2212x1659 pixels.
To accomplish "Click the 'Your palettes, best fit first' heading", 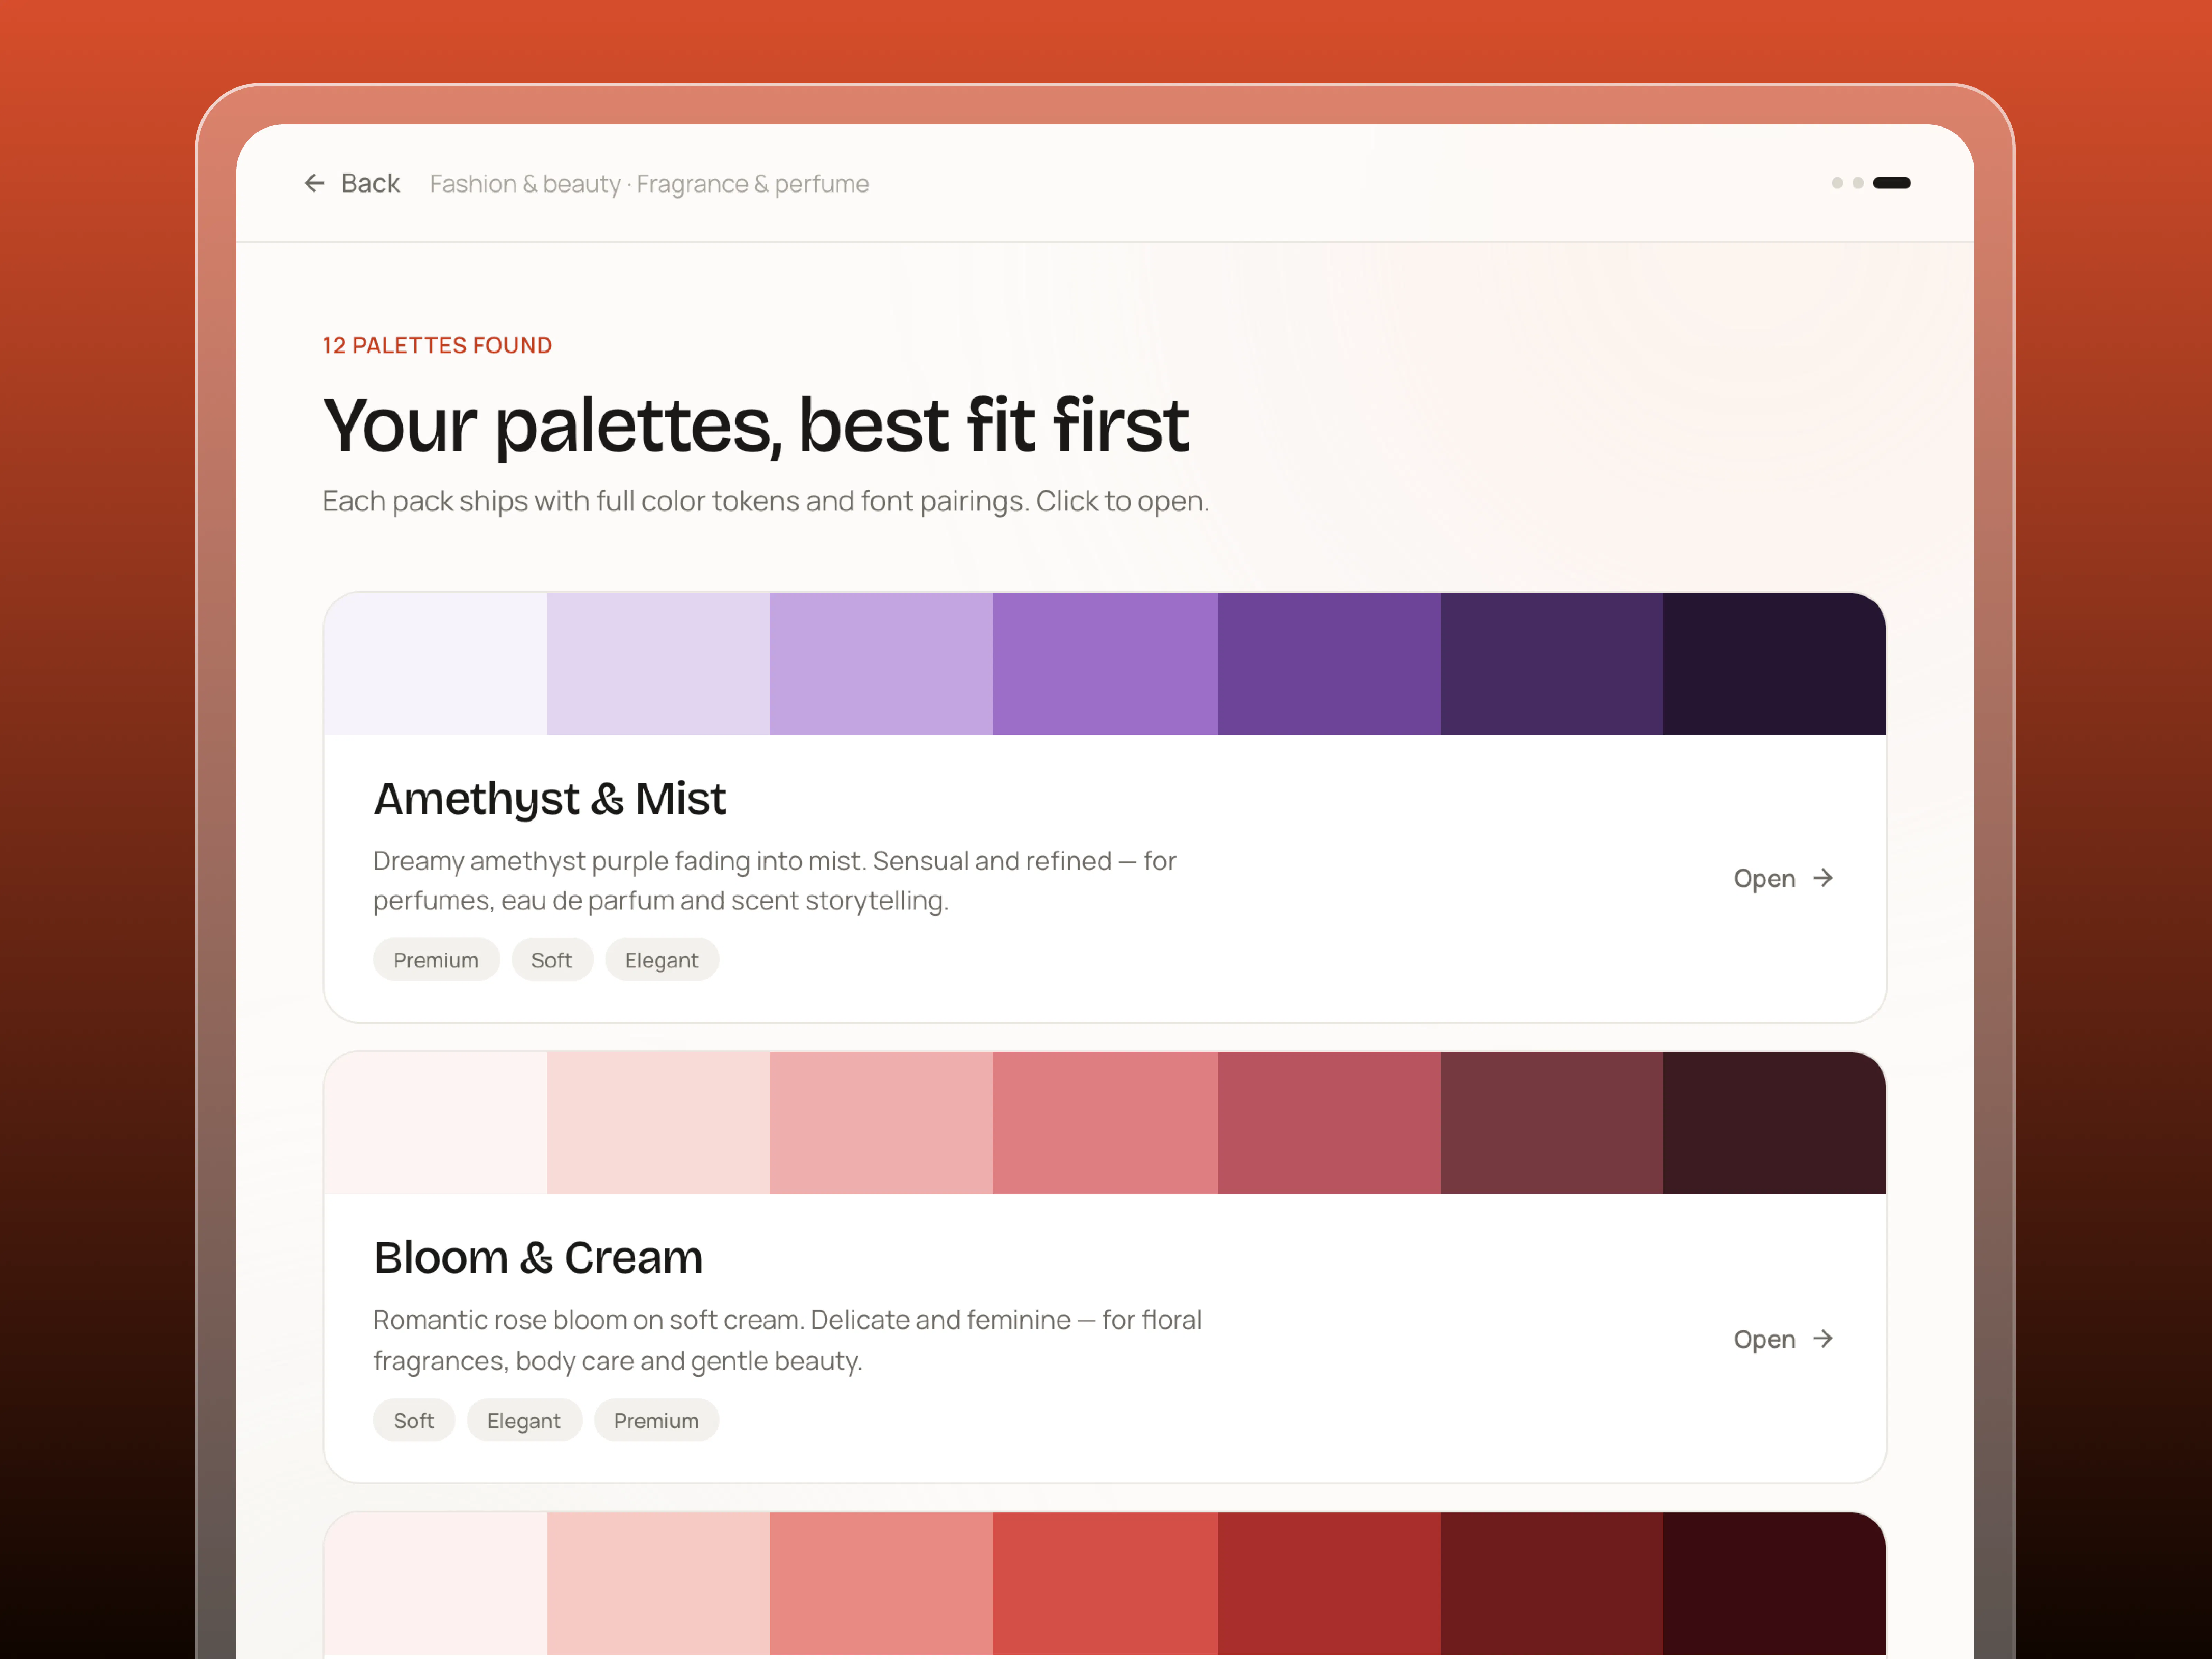I will [x=756, y=426].
